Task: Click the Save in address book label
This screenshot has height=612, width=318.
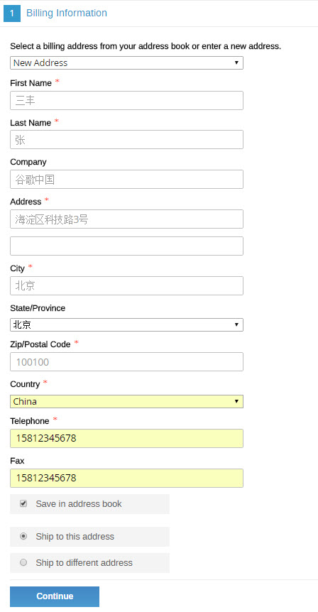Action: 79,504
